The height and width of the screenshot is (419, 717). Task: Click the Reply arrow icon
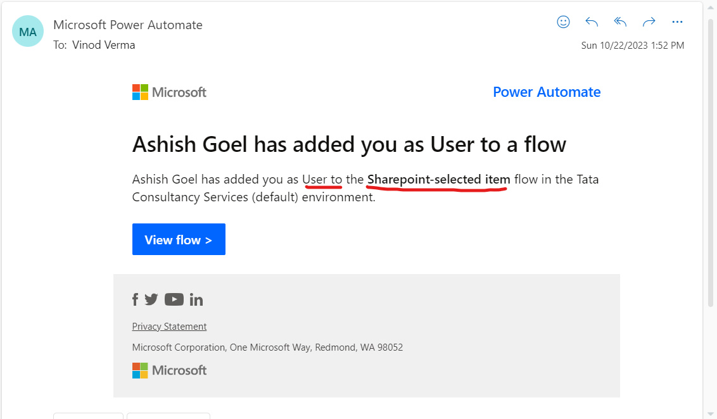point(592,22)
